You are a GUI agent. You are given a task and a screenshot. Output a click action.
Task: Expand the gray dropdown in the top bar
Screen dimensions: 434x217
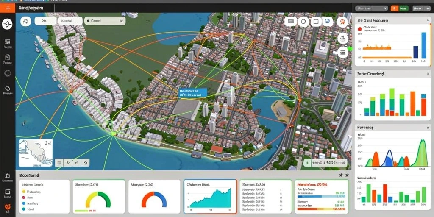click(371, 8)
